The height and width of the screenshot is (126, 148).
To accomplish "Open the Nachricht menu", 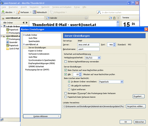I will pyautogui.click(x=45, y=7).
